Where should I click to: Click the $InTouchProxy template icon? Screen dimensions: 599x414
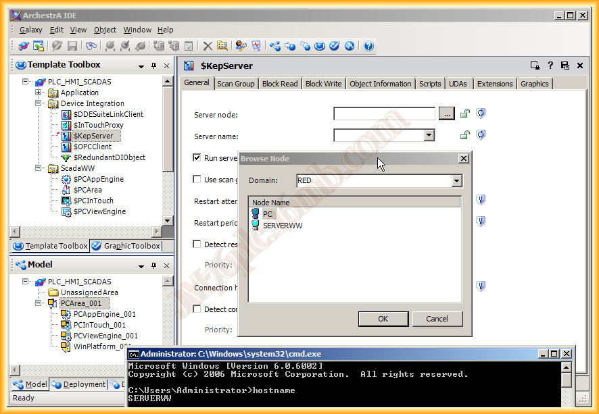pos(66,125)
